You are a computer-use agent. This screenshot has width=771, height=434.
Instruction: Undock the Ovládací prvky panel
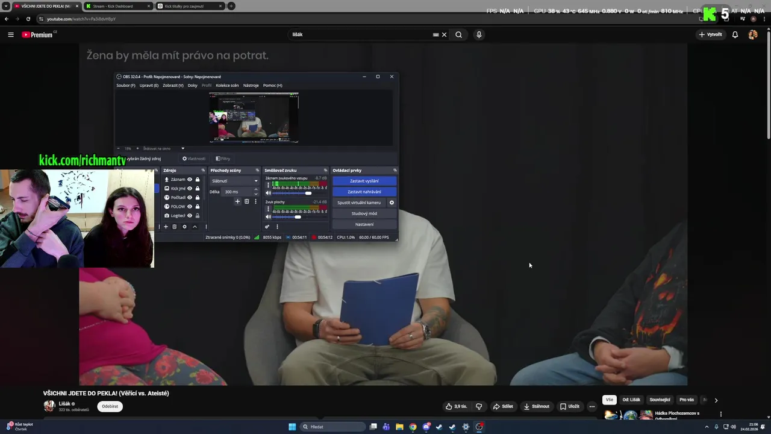[395, 171]
